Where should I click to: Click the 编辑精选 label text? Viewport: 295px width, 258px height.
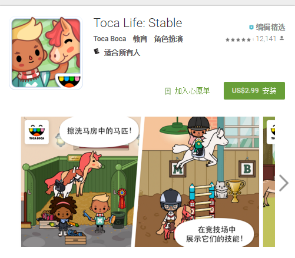click(270, 27)
